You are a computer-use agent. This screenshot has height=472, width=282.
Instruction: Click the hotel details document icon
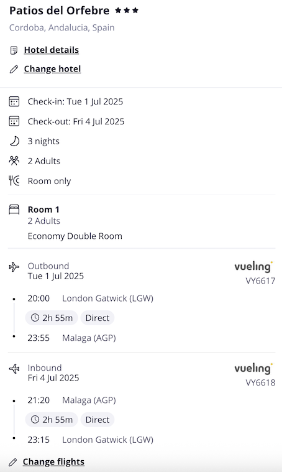tap(14, 50)
